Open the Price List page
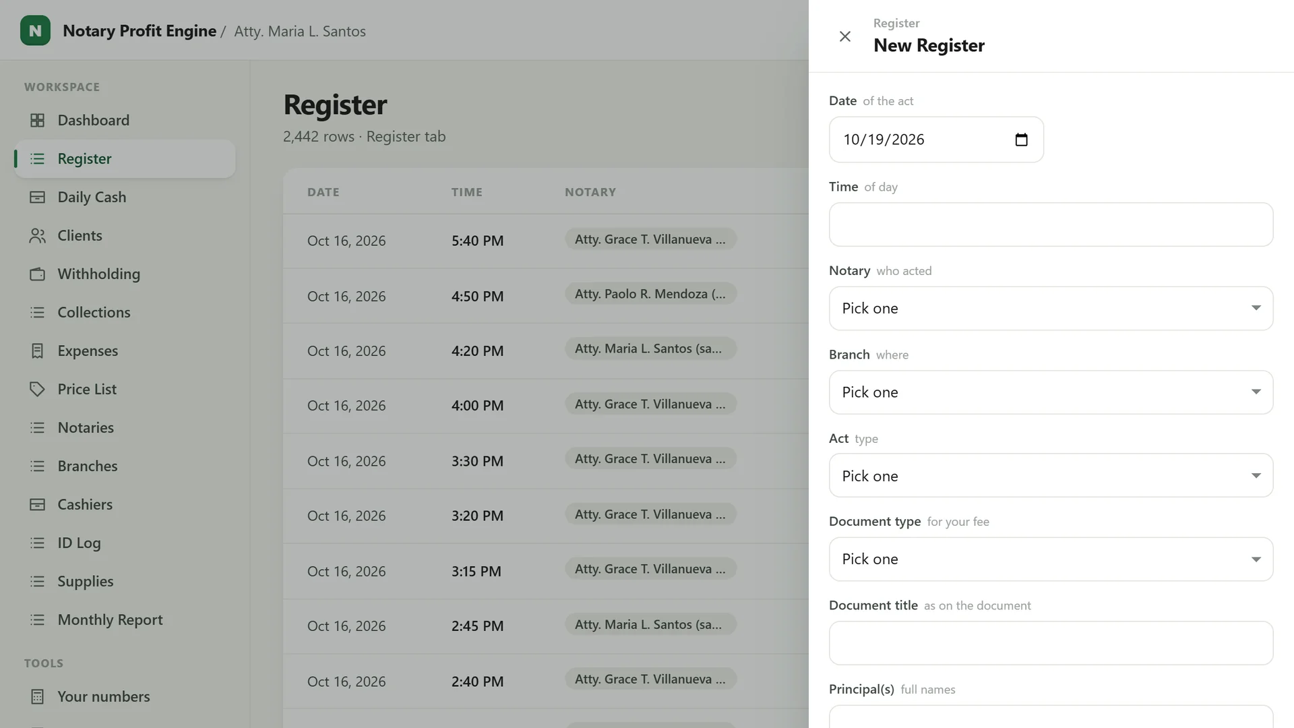 click(x=125, y=389)
